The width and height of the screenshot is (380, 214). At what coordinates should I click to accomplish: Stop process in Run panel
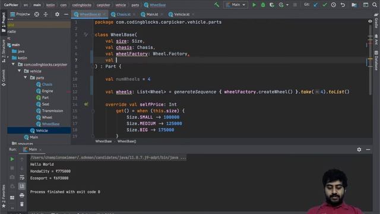pyautogui.click(x=12, y=168)
